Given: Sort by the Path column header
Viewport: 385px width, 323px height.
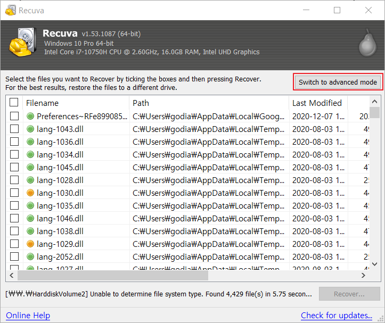Looking at the screenshot, I should [x=209, y=103].
